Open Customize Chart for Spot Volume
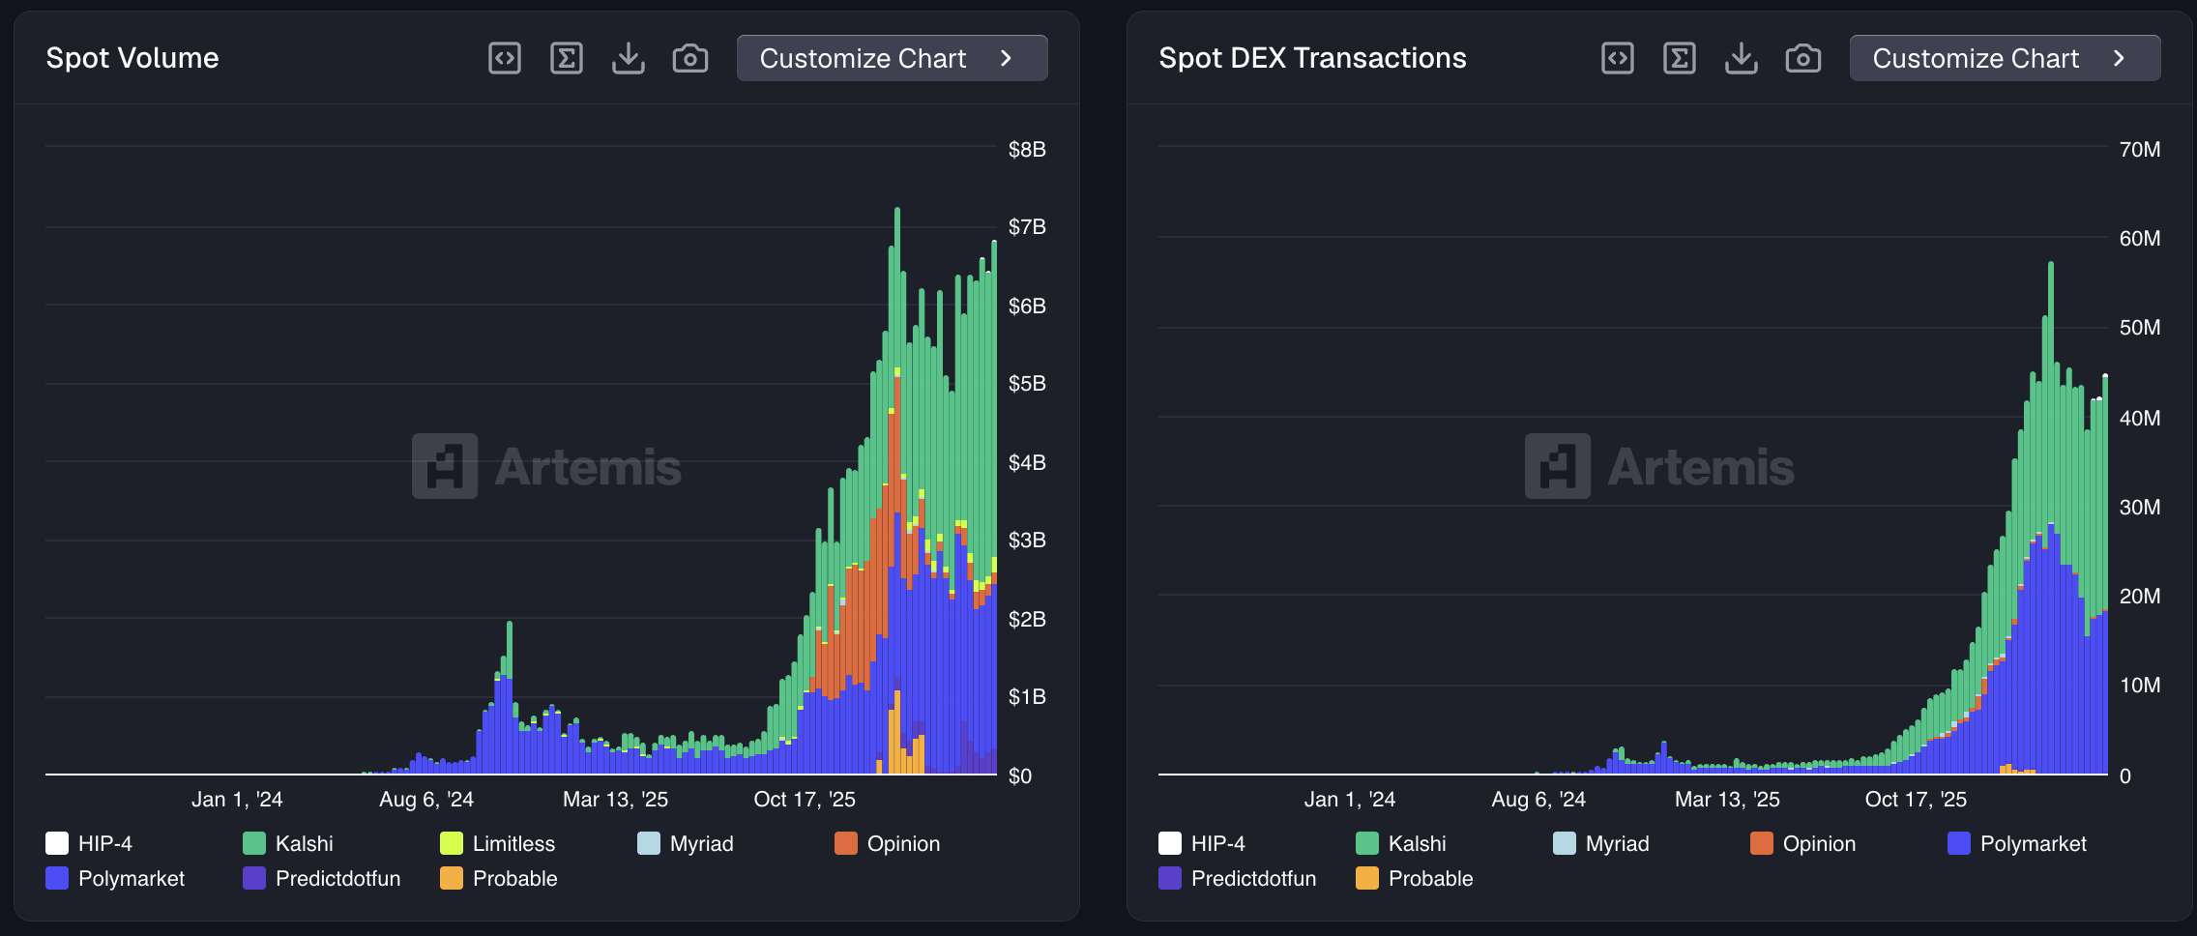The image size is (2197, 936). 893,58
